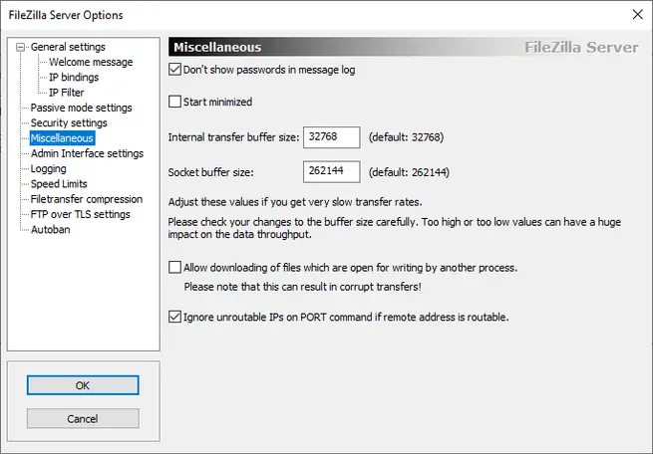The height and width of the screenshot is (454, 653).
Task: Select the Miscellaneous tree item
Action: click(x=62, y=138)
